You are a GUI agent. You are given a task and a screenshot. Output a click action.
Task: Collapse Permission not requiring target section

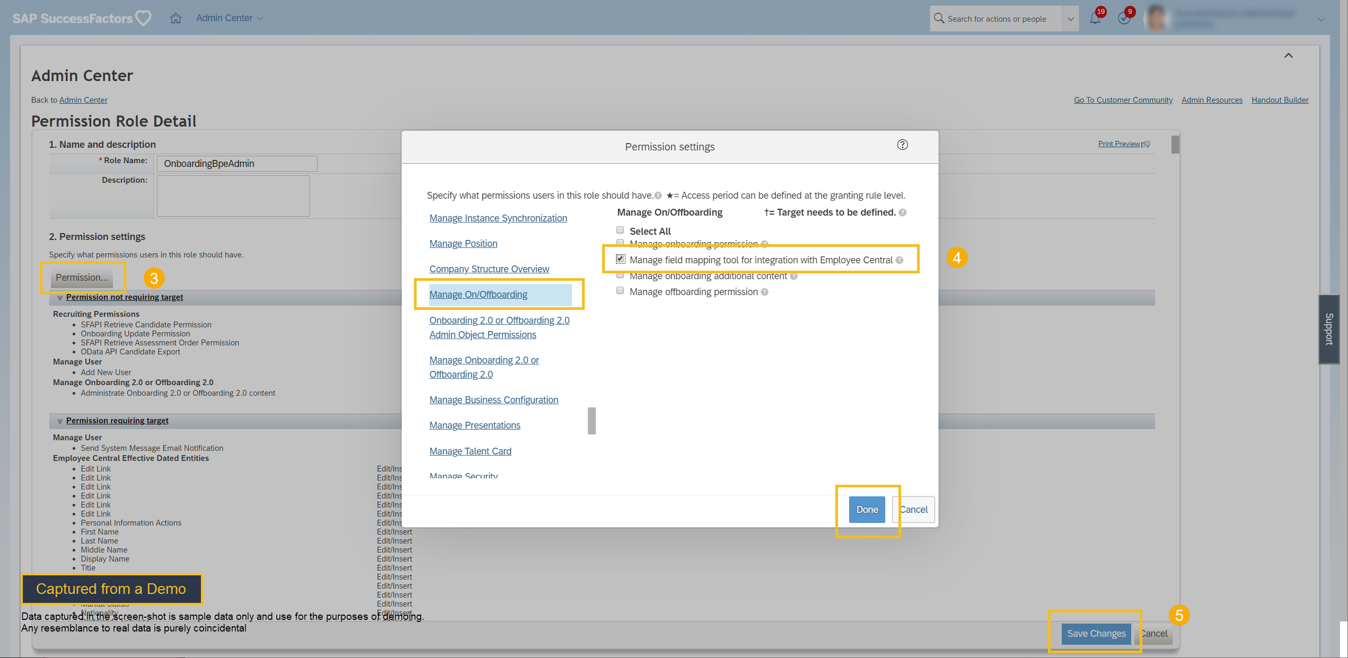[60, 298]
